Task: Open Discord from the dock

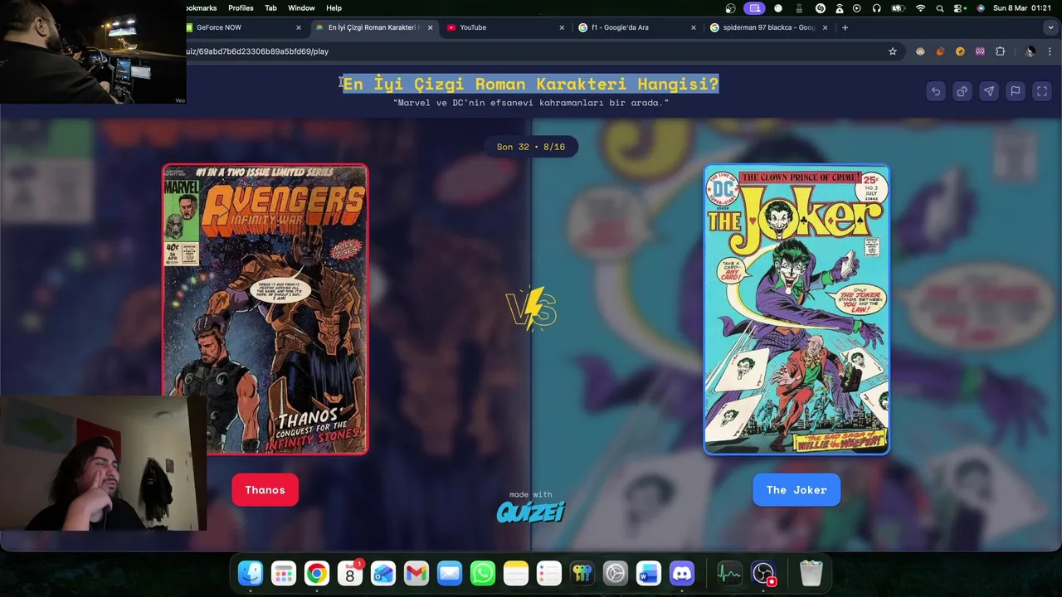Action: point(682,573)
